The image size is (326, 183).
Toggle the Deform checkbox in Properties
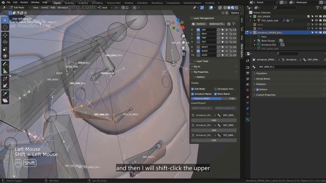(x=257, y=89)
